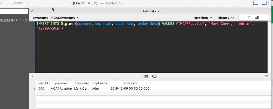Open the History dropdown
Viewport: 273px width, 109px height.
[x=226, y=18]
